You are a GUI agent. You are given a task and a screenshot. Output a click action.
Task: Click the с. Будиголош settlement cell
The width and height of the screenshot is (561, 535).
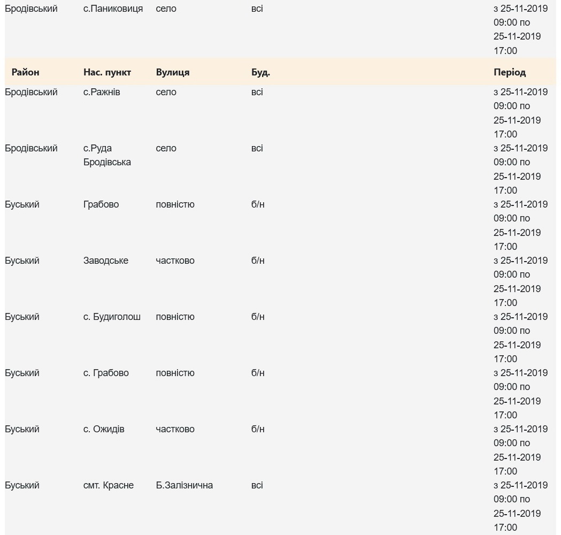coord(112,317)
